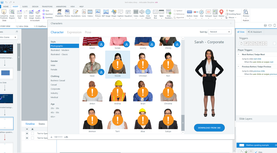Image resolution: width=277 pixels, height=153 pixels.
Task: Insert a Dial control
Action: point(202,14)
